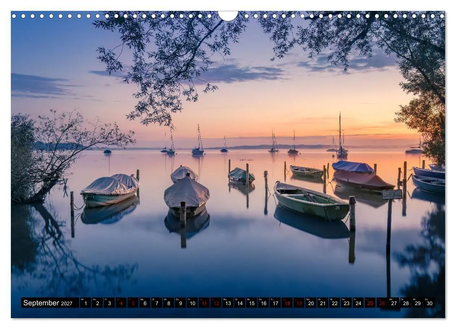The width and height of the screenshot is (456, 329).
Task: Select red Saturday date 4
Action: [x=121, y=303]
